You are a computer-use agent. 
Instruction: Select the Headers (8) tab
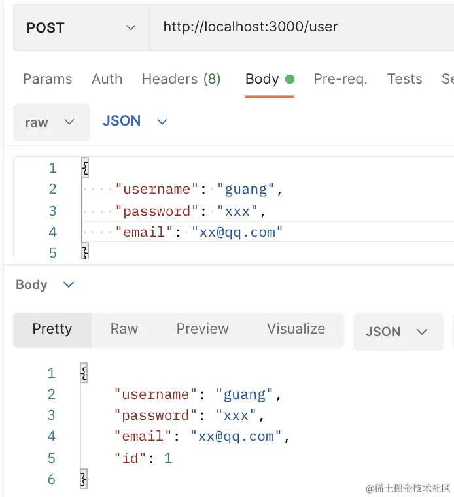(x=181, y=79)
